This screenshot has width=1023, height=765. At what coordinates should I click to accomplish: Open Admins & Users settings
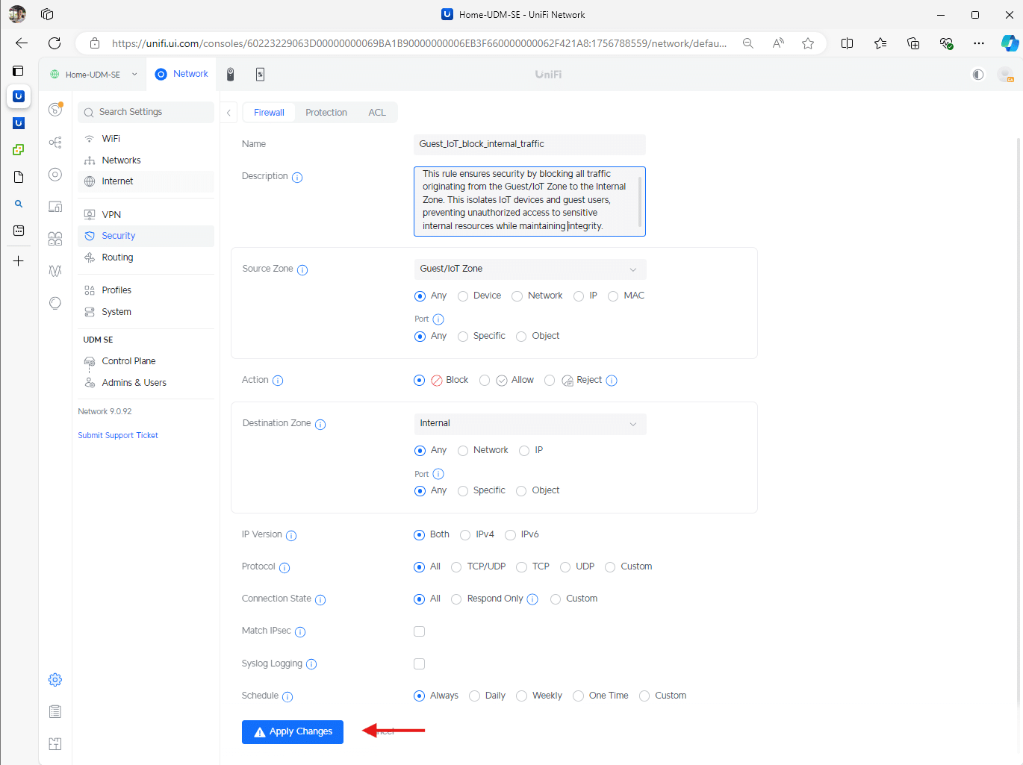tap(146, 383)
